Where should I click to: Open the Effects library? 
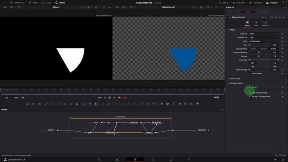click(x=33, y=3)
